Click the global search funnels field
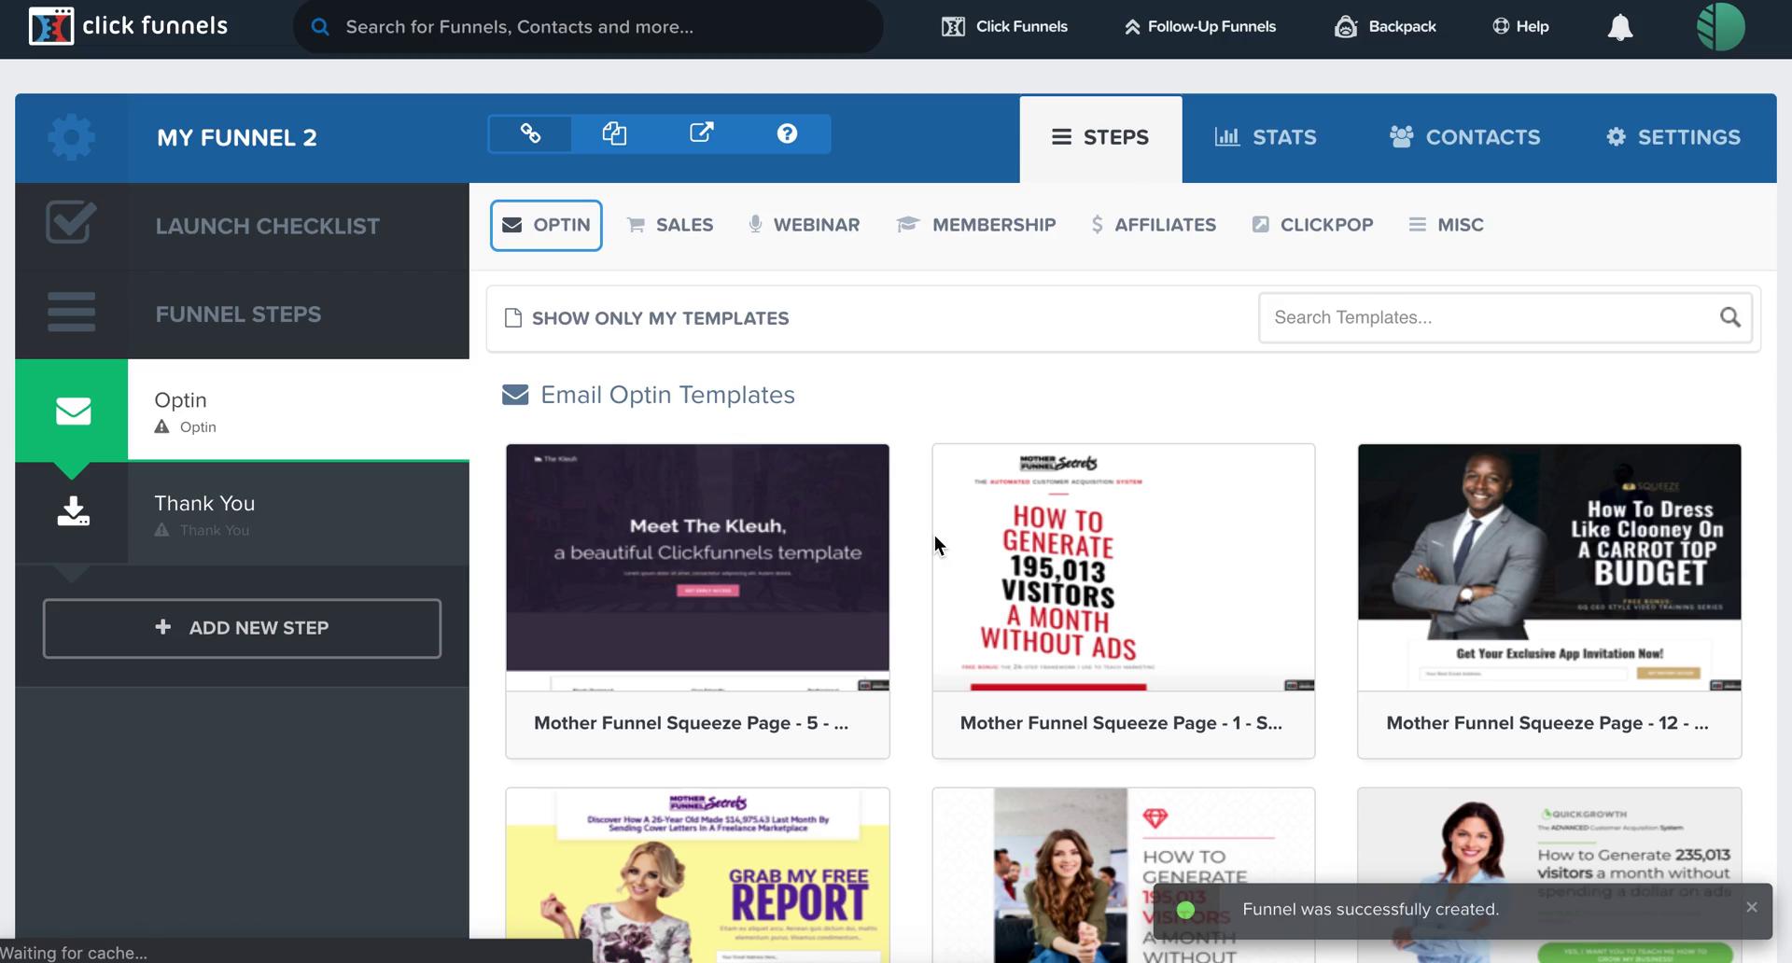 pyautogui.click(x=588, y=27)
